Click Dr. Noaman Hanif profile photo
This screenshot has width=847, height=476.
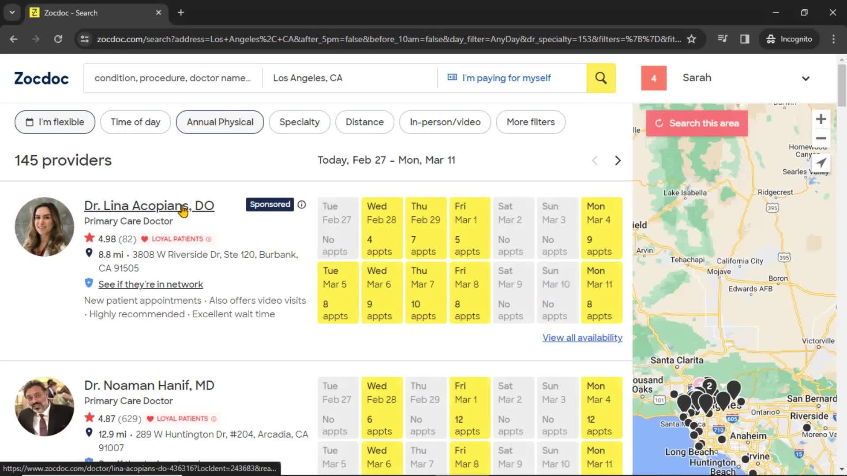(45, 406)
